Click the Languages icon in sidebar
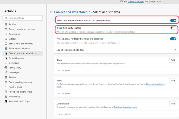This screenshot has width=179, height=119. (x=6, y=73)
